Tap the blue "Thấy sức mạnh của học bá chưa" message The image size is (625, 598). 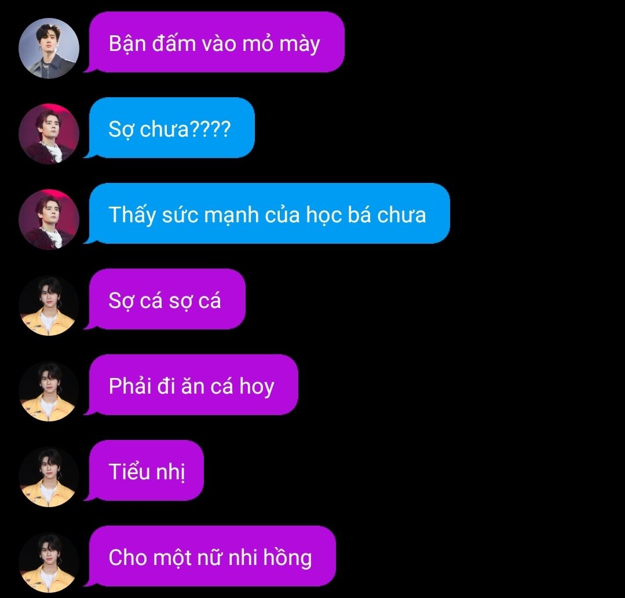(267, 214)
